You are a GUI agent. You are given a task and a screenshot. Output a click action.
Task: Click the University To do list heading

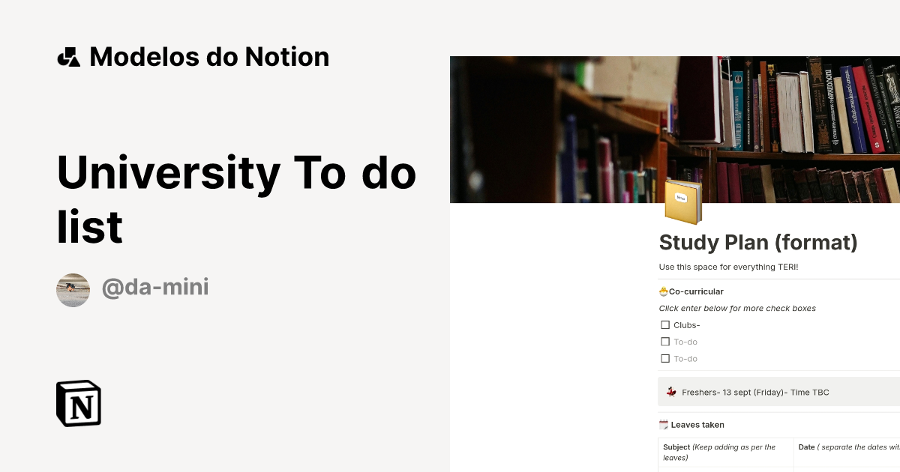coord(237,199)
